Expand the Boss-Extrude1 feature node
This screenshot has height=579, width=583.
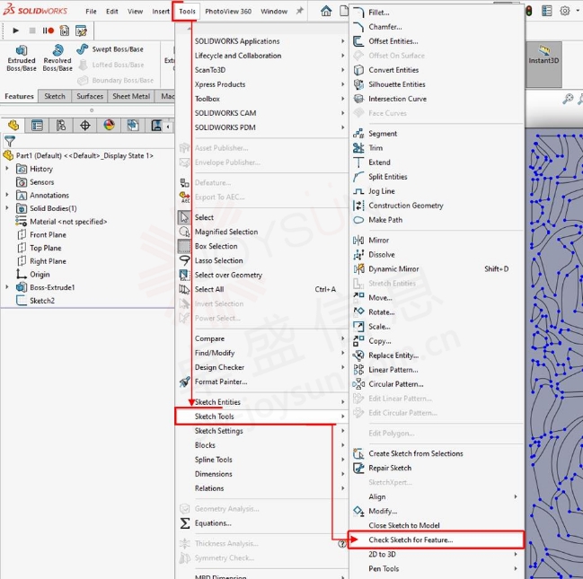click(7, 287)
